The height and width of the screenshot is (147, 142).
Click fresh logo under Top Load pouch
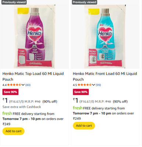7,113
